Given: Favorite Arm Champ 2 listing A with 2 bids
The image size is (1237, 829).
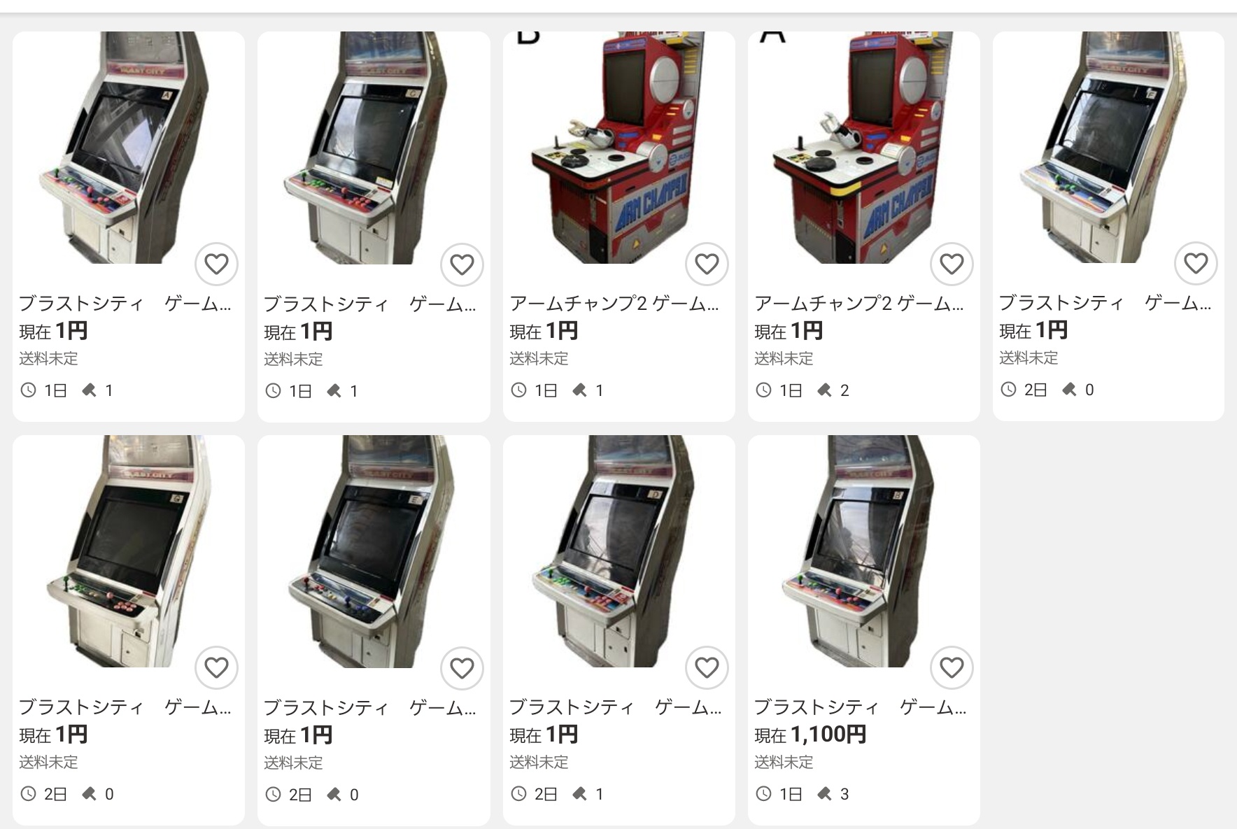Looking at the screenshot, I should coord(952,264).
